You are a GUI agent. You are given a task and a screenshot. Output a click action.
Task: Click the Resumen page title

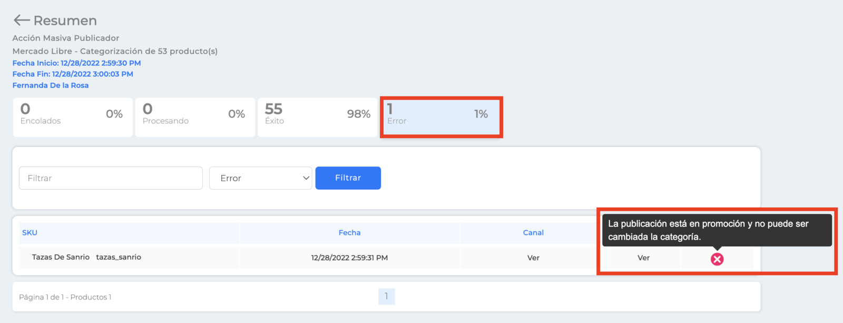coord(65,21)
